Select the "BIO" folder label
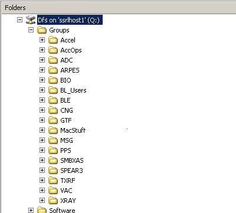Screen dimensions: 236x213 click(x=65, y=80)
